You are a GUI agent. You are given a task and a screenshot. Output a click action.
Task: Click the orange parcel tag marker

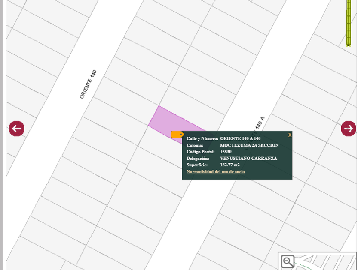pos(177,134)
